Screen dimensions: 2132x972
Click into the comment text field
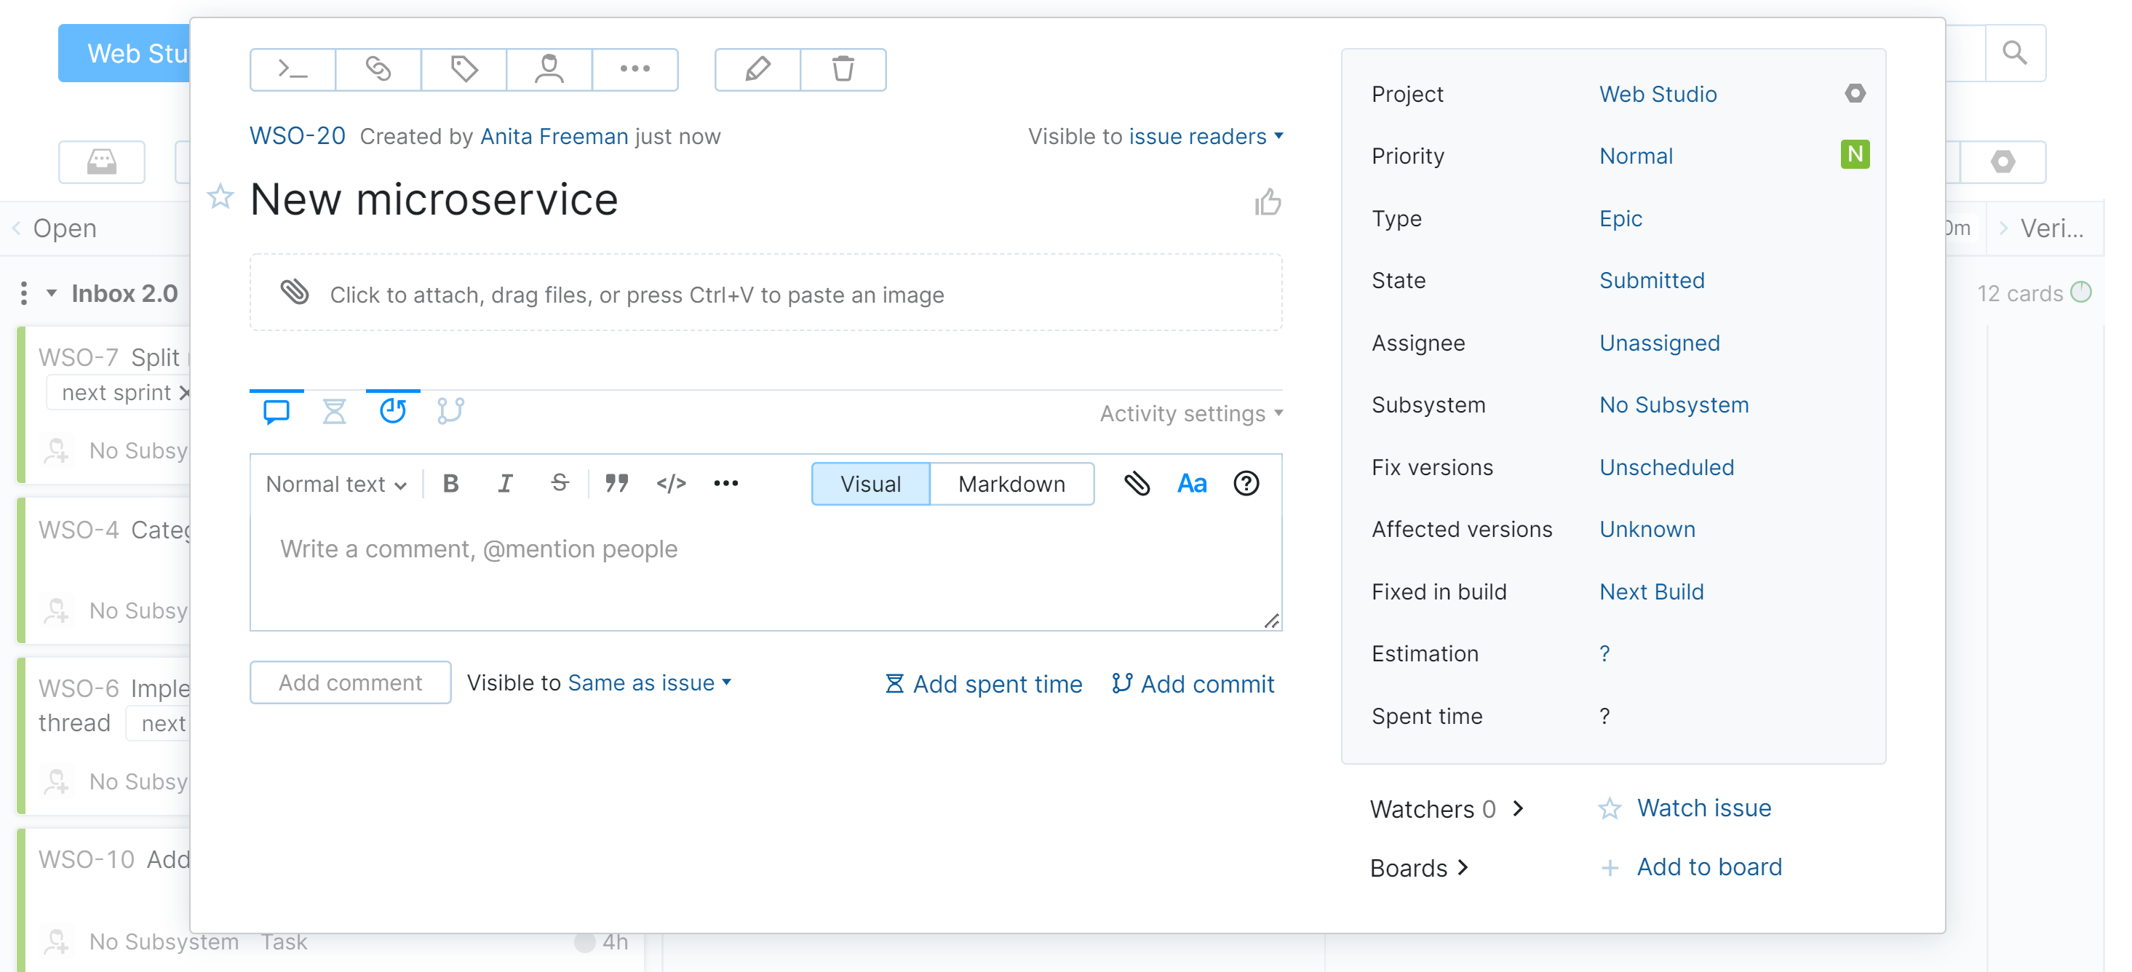point(765,571)
